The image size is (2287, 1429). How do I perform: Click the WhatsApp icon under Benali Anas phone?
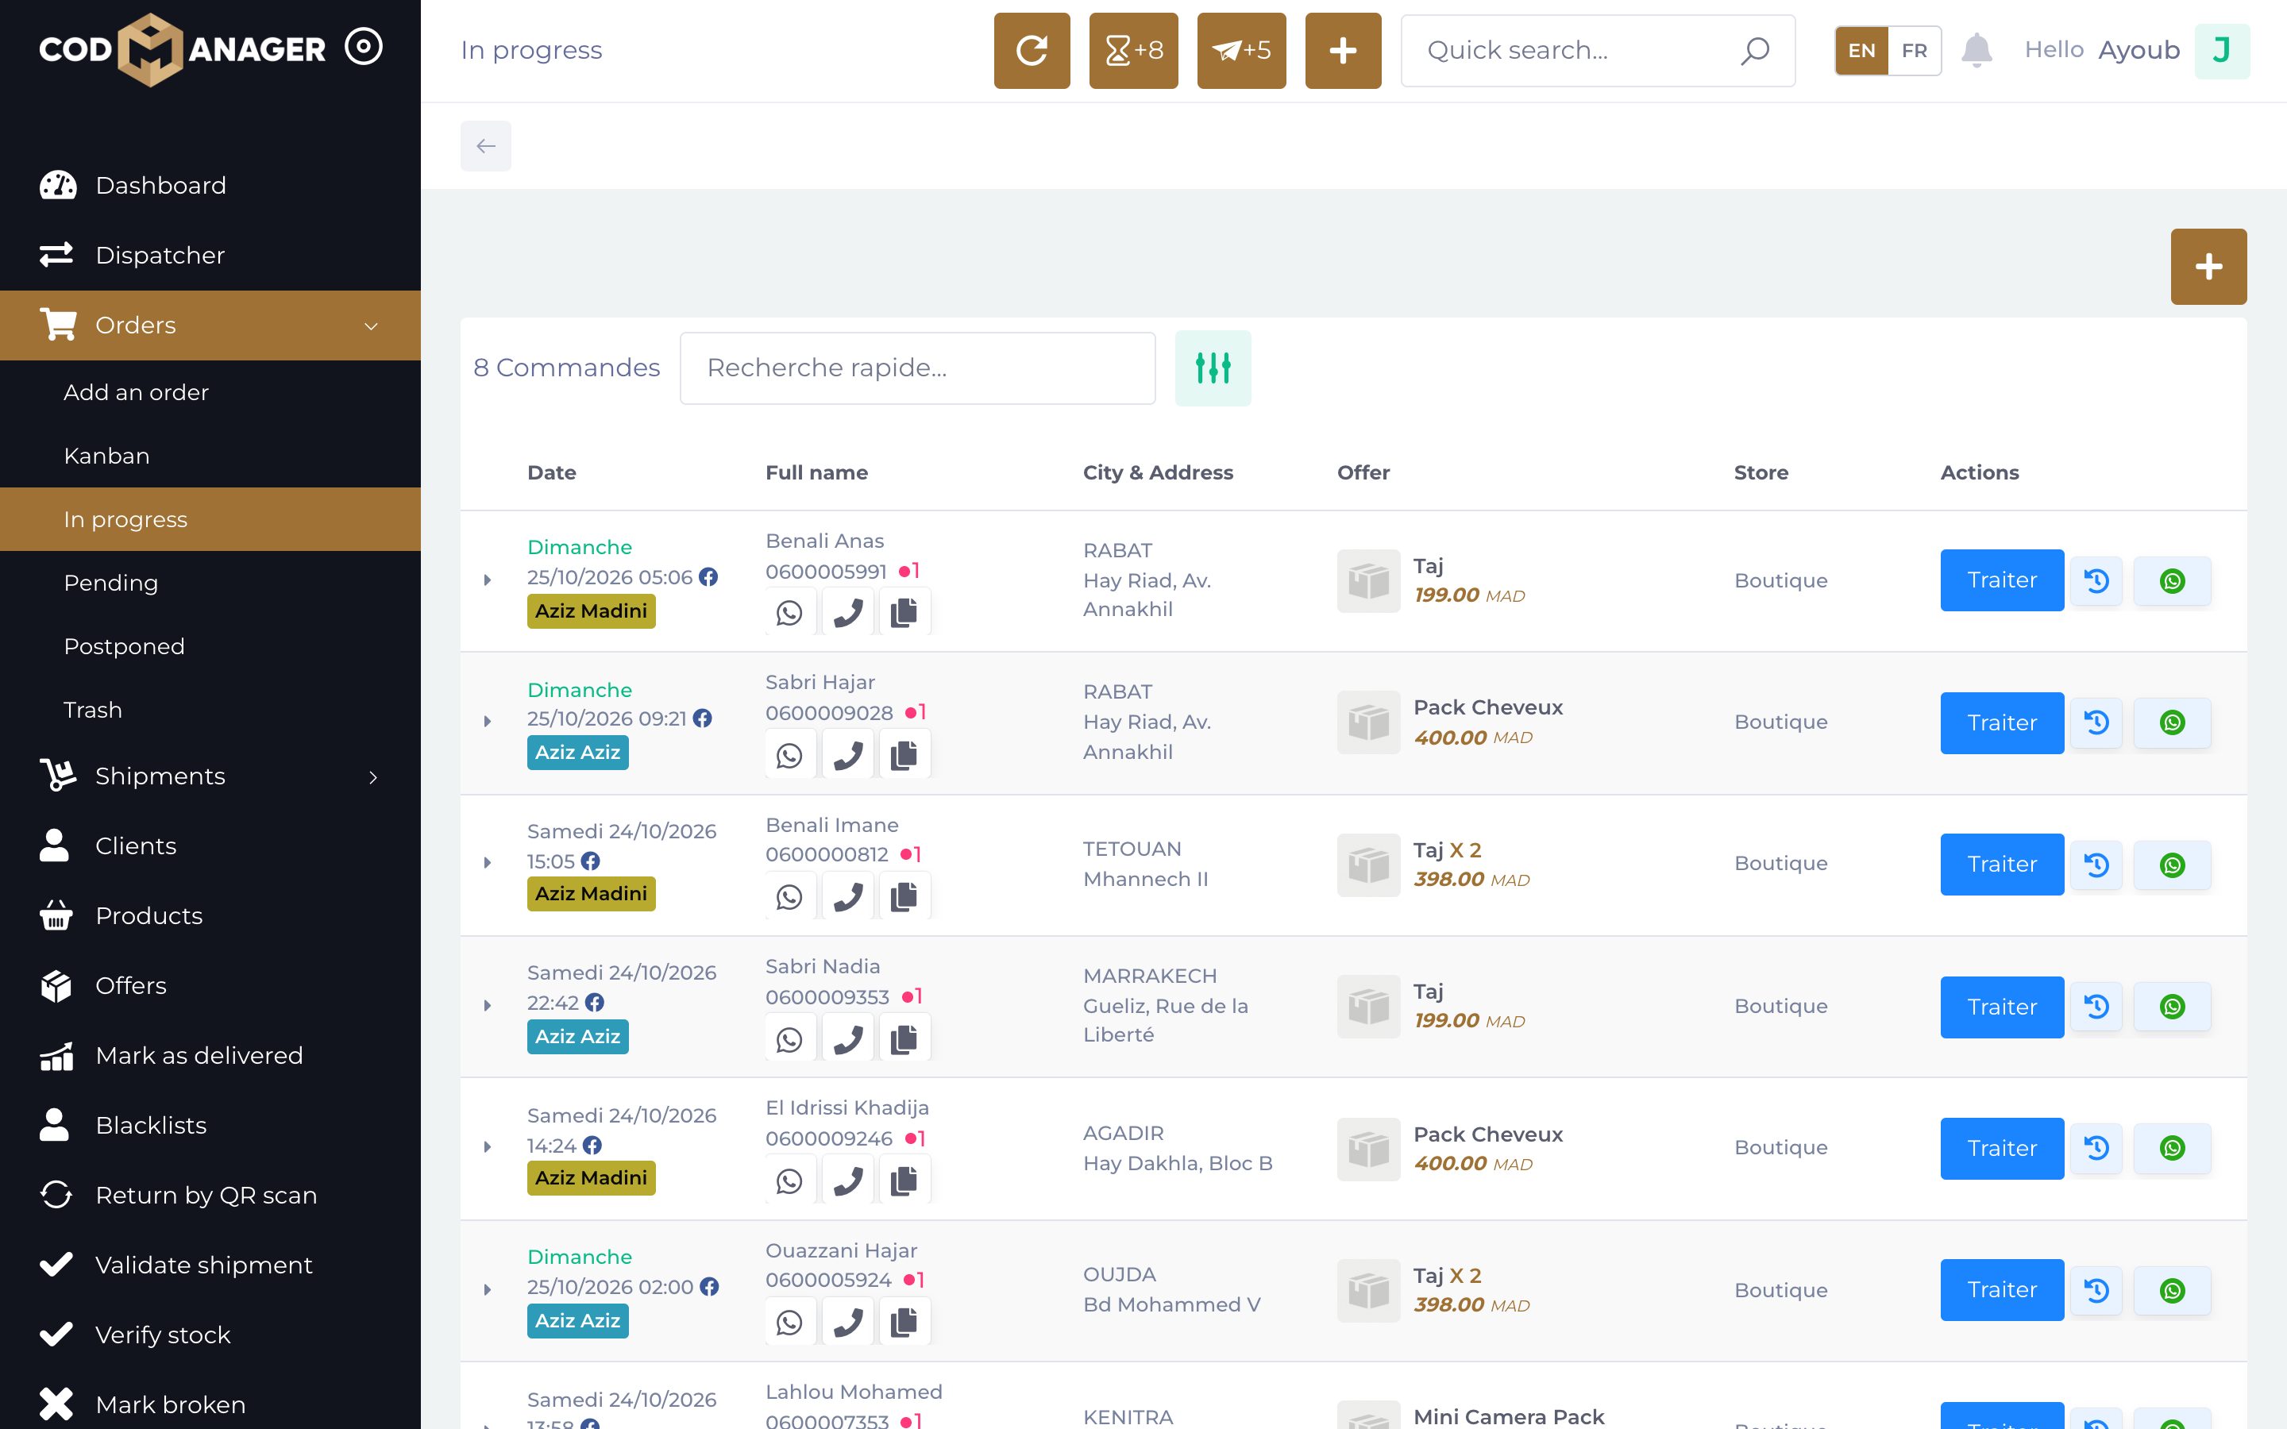point(789,612)
